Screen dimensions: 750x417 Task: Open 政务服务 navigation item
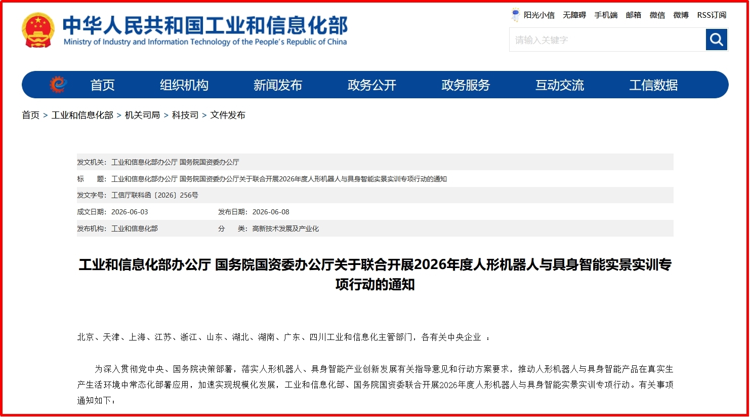click(x=466, y=85)
